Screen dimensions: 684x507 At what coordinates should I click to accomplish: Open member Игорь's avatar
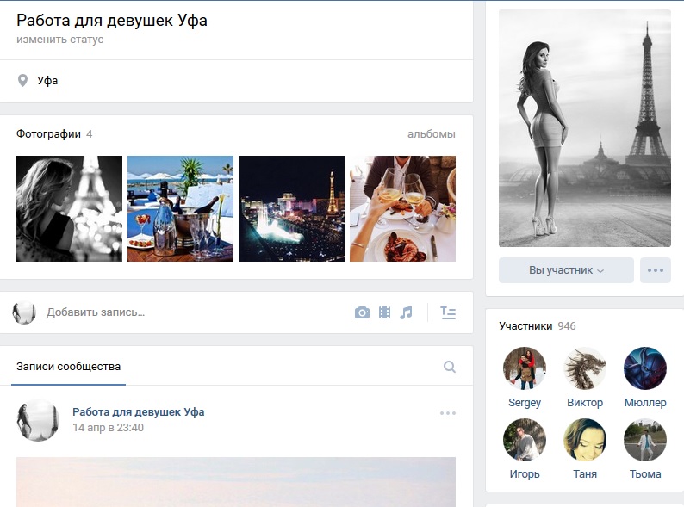pos(525,440)
